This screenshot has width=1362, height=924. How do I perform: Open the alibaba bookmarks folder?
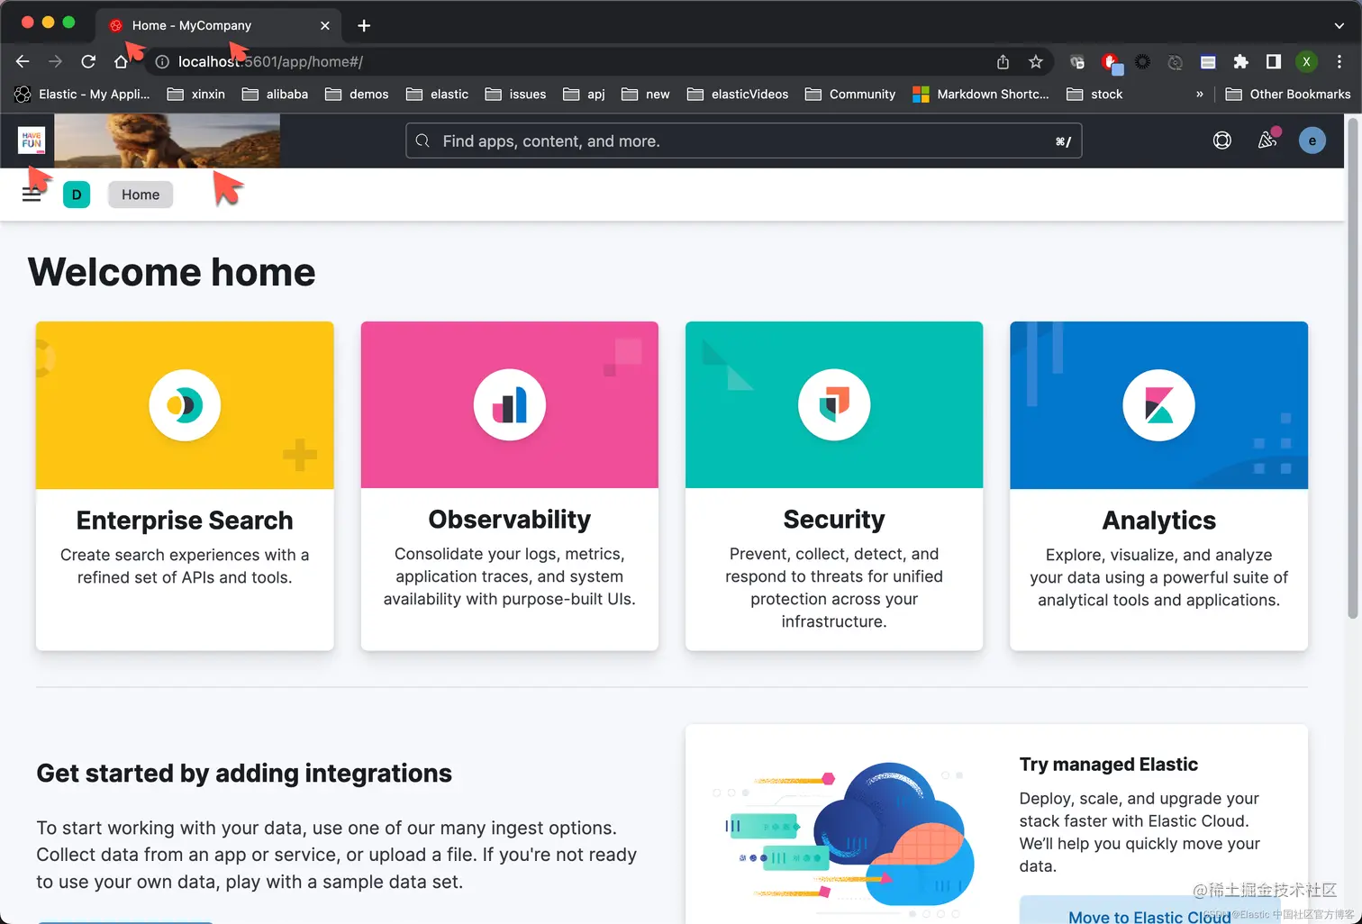pyautogui.click(x=275, y=94)
